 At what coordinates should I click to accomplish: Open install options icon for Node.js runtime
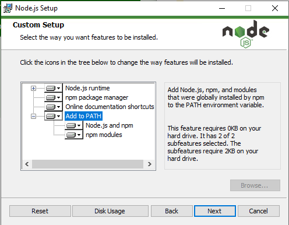point(54,89)
